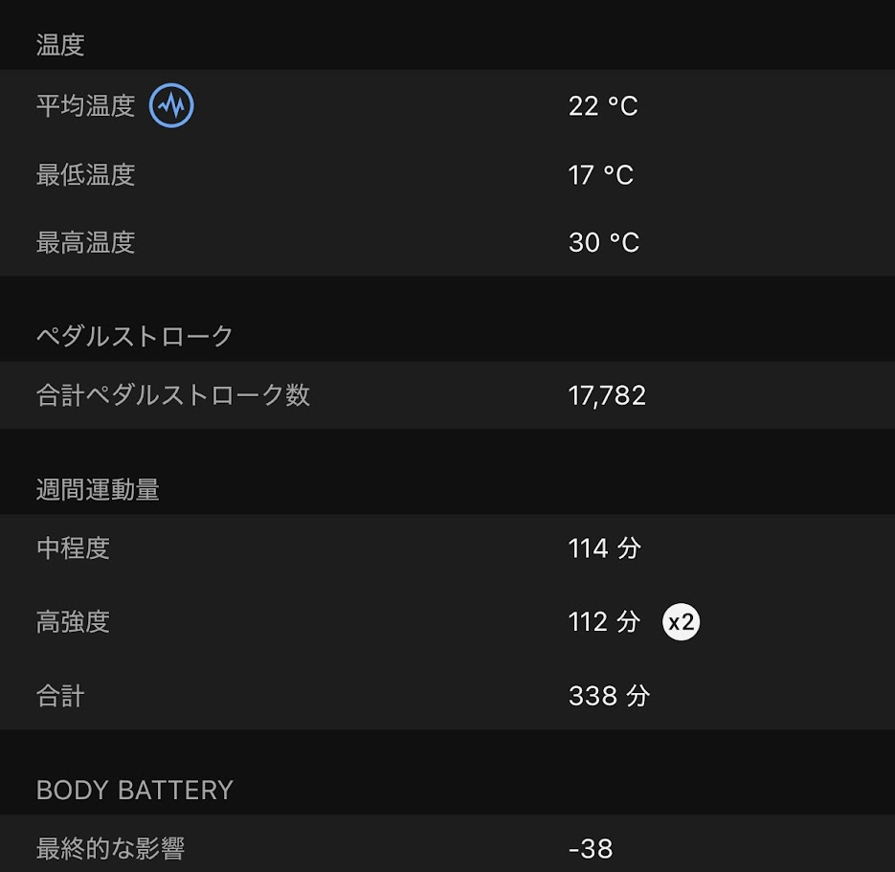Image resolution: width=895 pixels, height=872 pixels.
Task: Select the 最低温度 row label
Action: (x=85, y=175)
